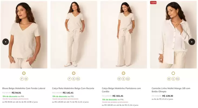The width and height of the screenshot is (198, 108).
Task: Pick size G for Calça Reta Moletinho
Action: click(x=74, y=79)
